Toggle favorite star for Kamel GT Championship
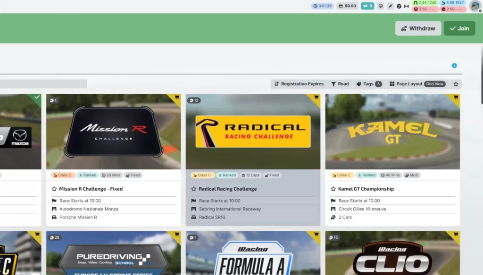483x275 pixels. 333,189
